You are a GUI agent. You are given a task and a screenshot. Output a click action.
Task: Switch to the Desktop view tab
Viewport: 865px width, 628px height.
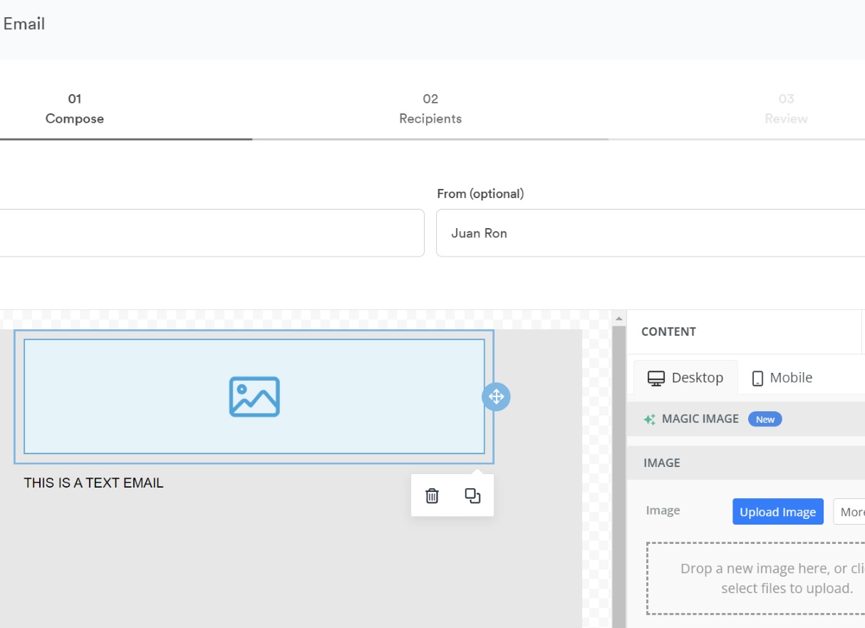click(x=685, y=378)
